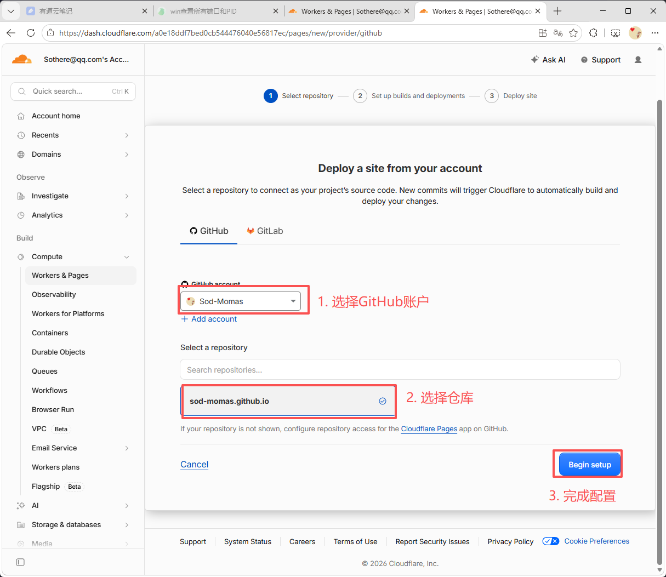Select the sod-momas.github.io repository check

[x=383, y=401]
